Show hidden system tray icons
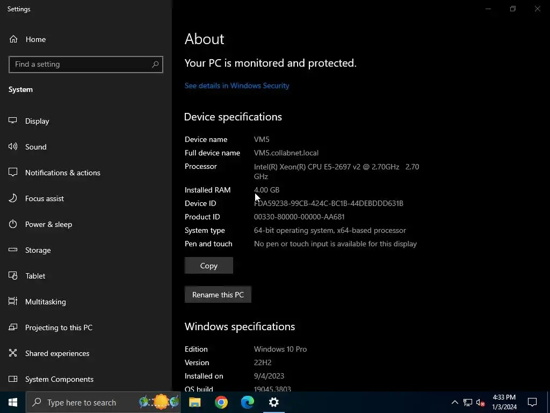 click(454, 402)
